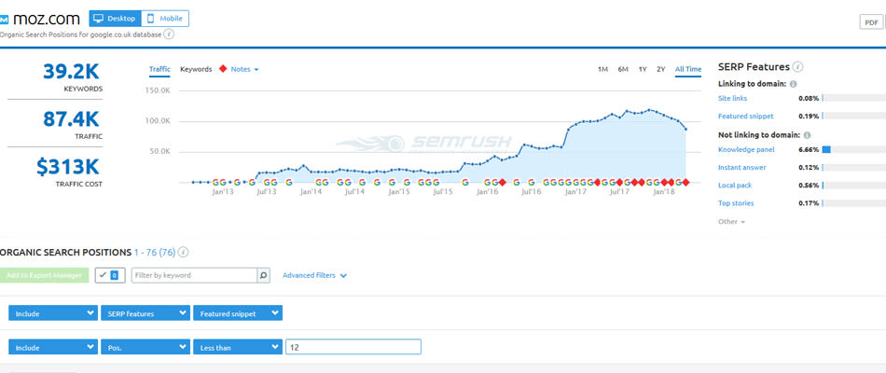Select the lone G marker after Jul'15
The height and width of the screenshot is (373, 886).
[x=465, y=183]
